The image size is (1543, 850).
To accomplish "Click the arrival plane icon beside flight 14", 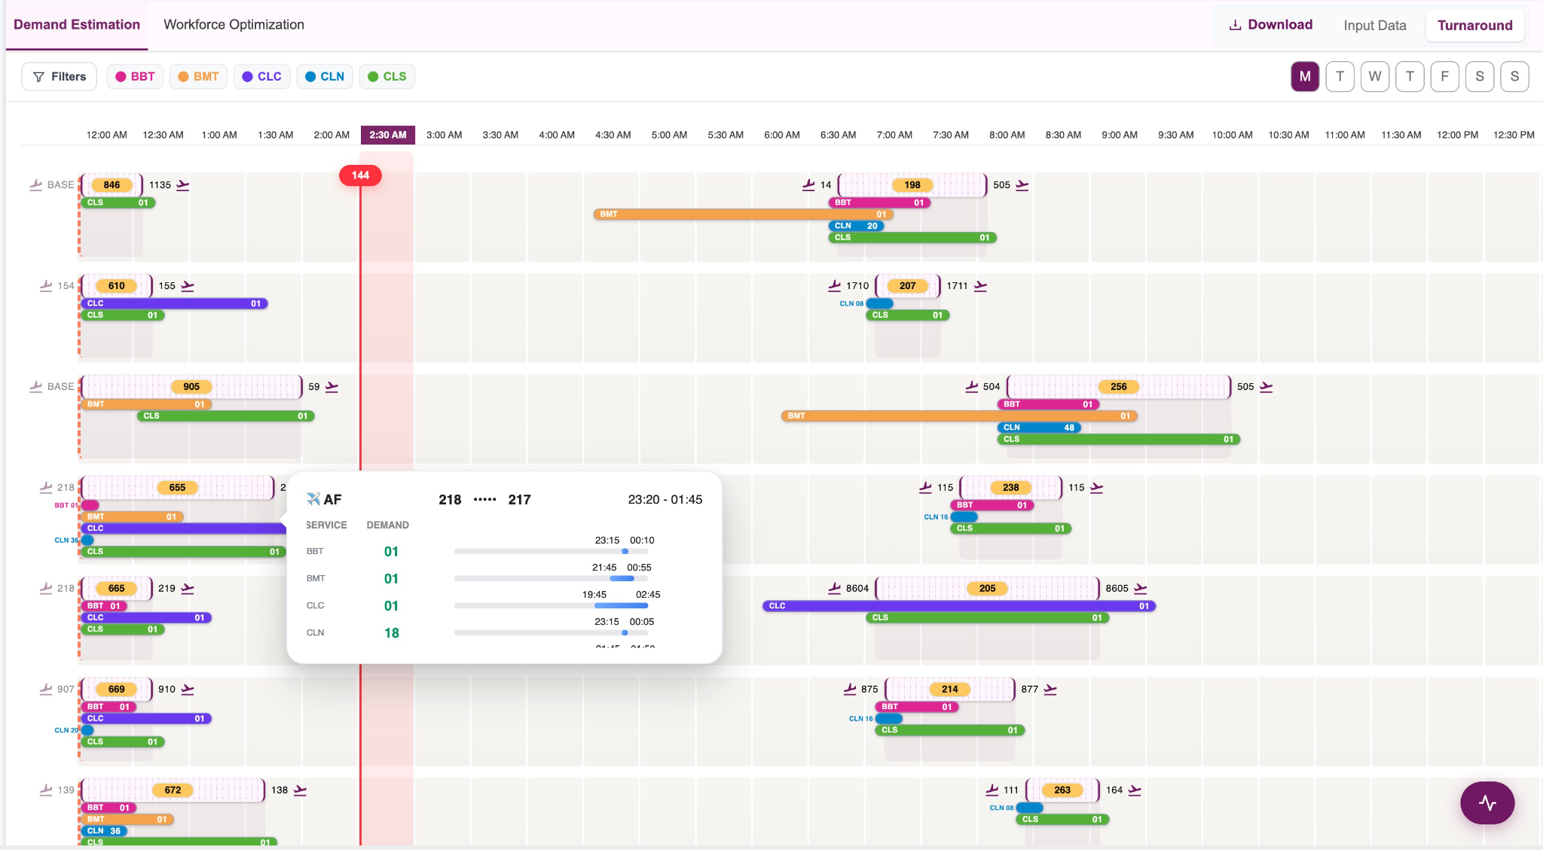I will pyautogui.click(x=808, y=184).
